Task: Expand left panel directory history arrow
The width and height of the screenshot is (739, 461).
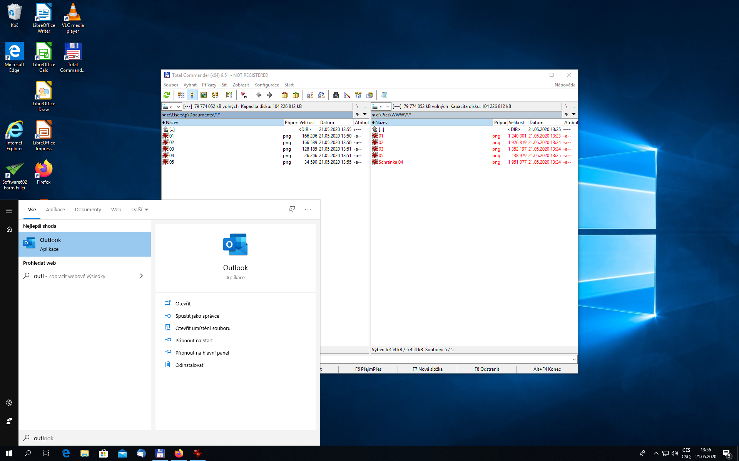Action: pyautogui.click(x=365, y=114)
